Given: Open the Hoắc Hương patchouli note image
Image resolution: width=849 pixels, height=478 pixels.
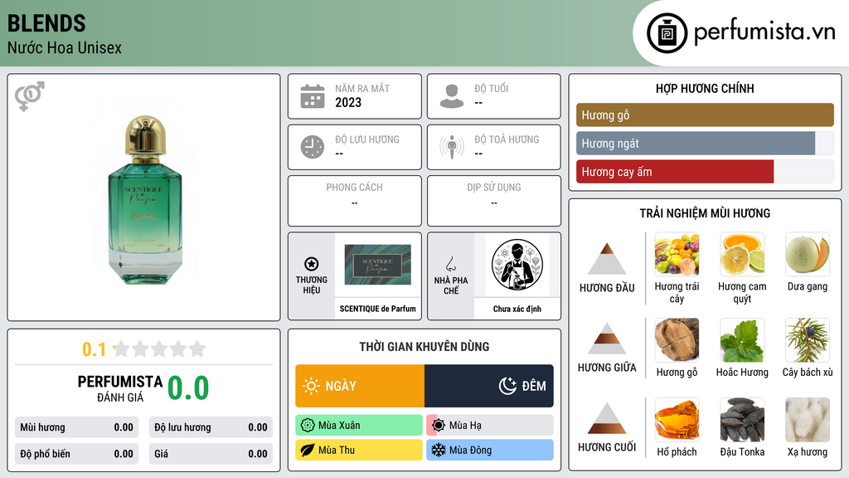Looking at the screenshot, I should (x=742, y=340).
